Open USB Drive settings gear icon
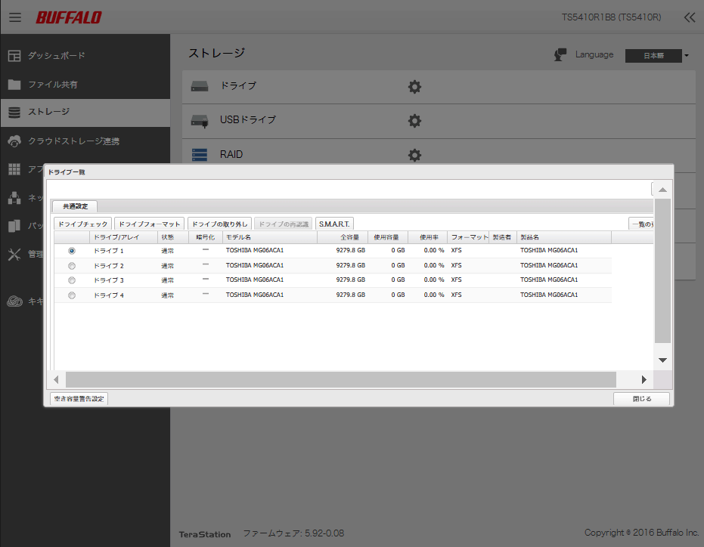Viewport: 704px width, 547px height. [x=414, y=121]
